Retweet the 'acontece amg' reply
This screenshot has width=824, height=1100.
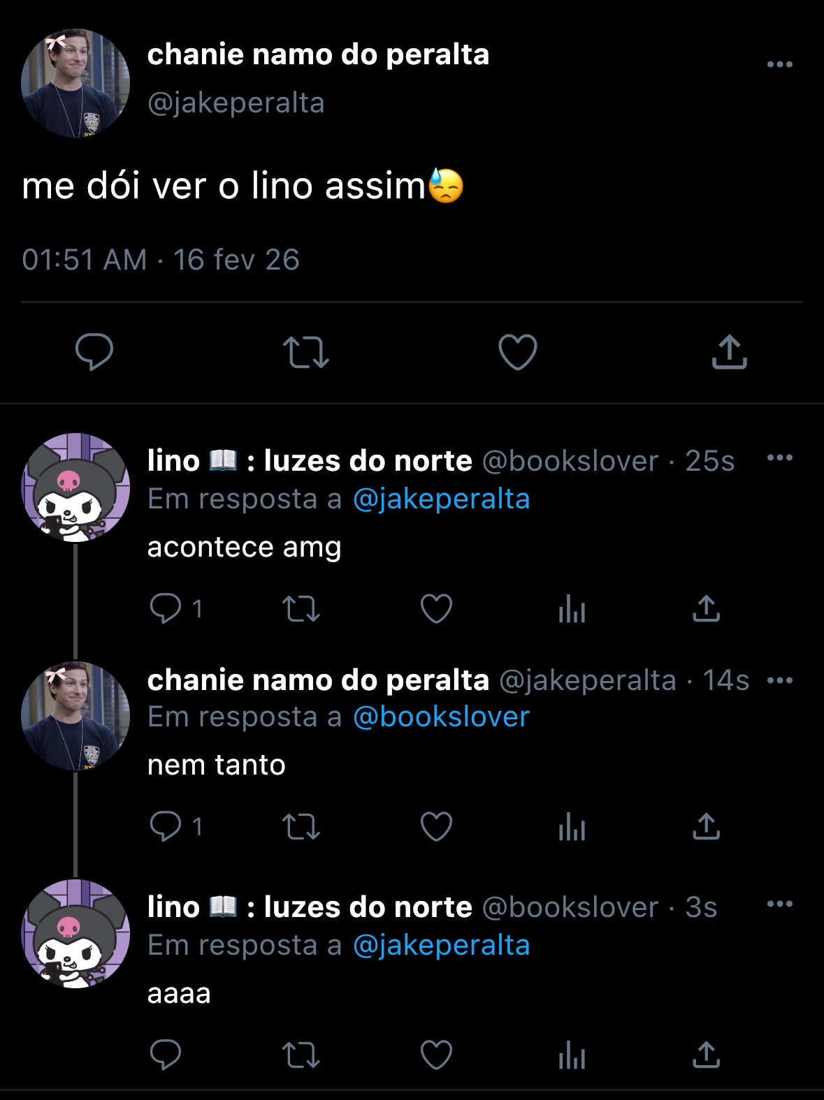coord(301,609)
